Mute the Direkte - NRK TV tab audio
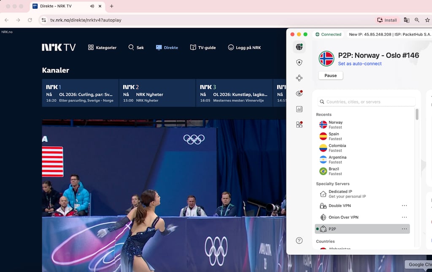This screenshot has height=272, width=432. 92,6
